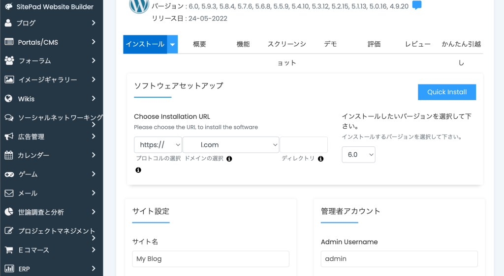504x276 pixels.
Task: Expand the メール category chevron
Action: [94, 193]
